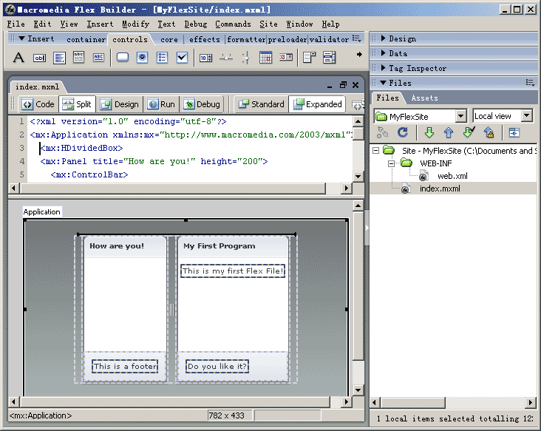
Task: Insert a TextInput control (abl icon)
Action: point(39,58)
